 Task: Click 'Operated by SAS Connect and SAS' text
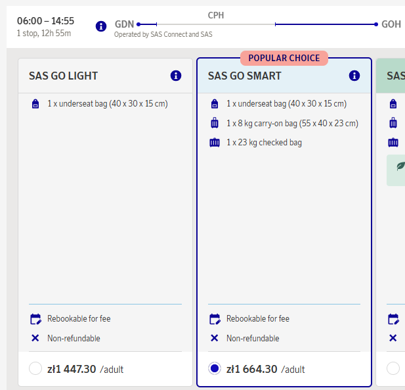pos(163,34)
